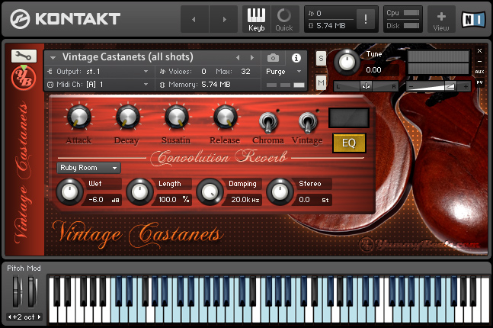
Task: Go to next with header right arrow
Action: click(223, 19)
